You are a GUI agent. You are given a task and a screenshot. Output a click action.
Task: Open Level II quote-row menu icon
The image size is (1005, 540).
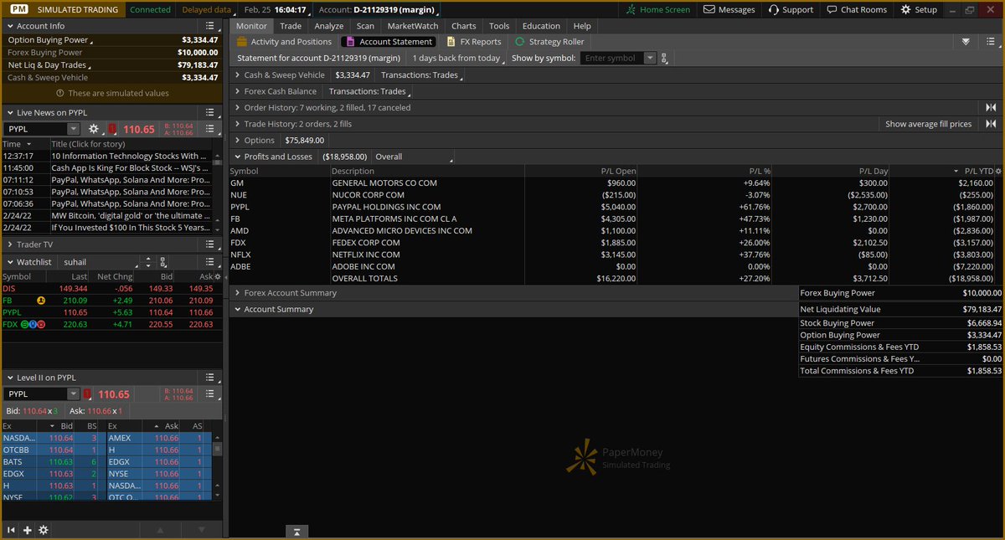tap(210, 394)
